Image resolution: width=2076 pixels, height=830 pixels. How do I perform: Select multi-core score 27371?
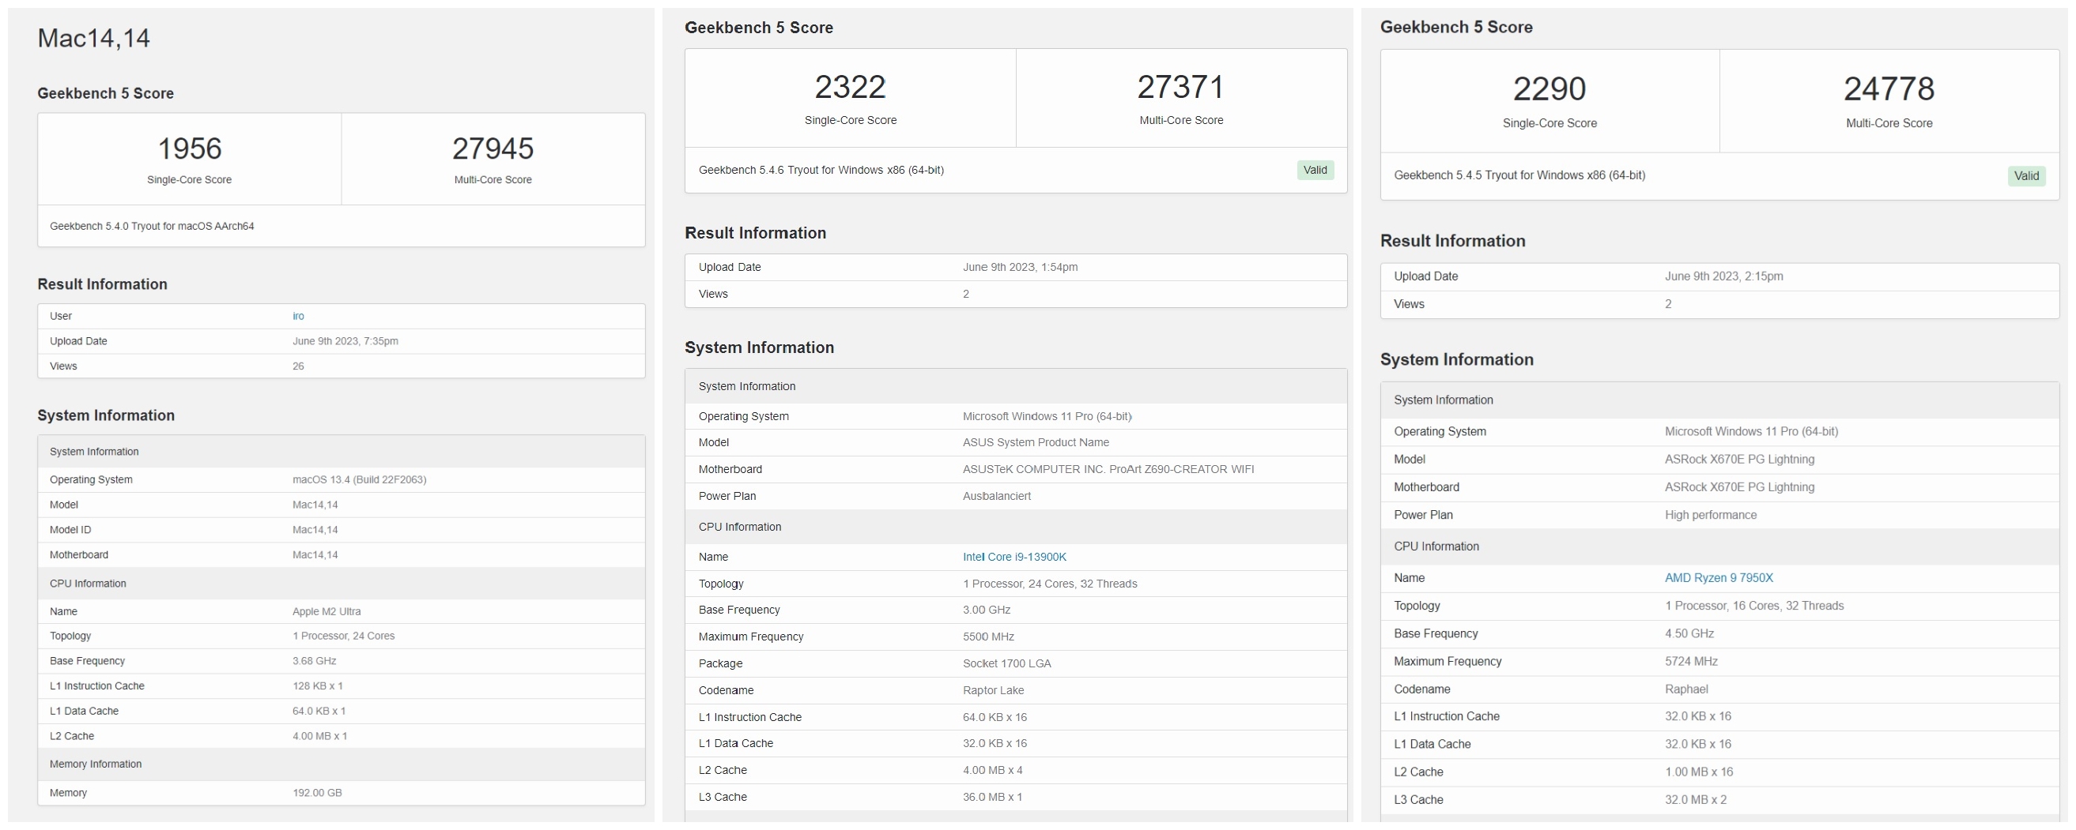1180,87
